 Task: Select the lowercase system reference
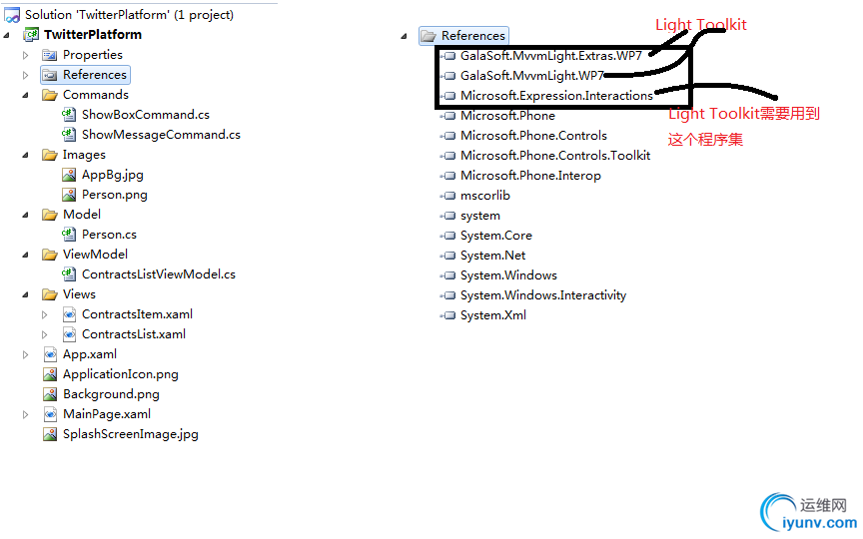pyautogui.click(x=479, y=216)
